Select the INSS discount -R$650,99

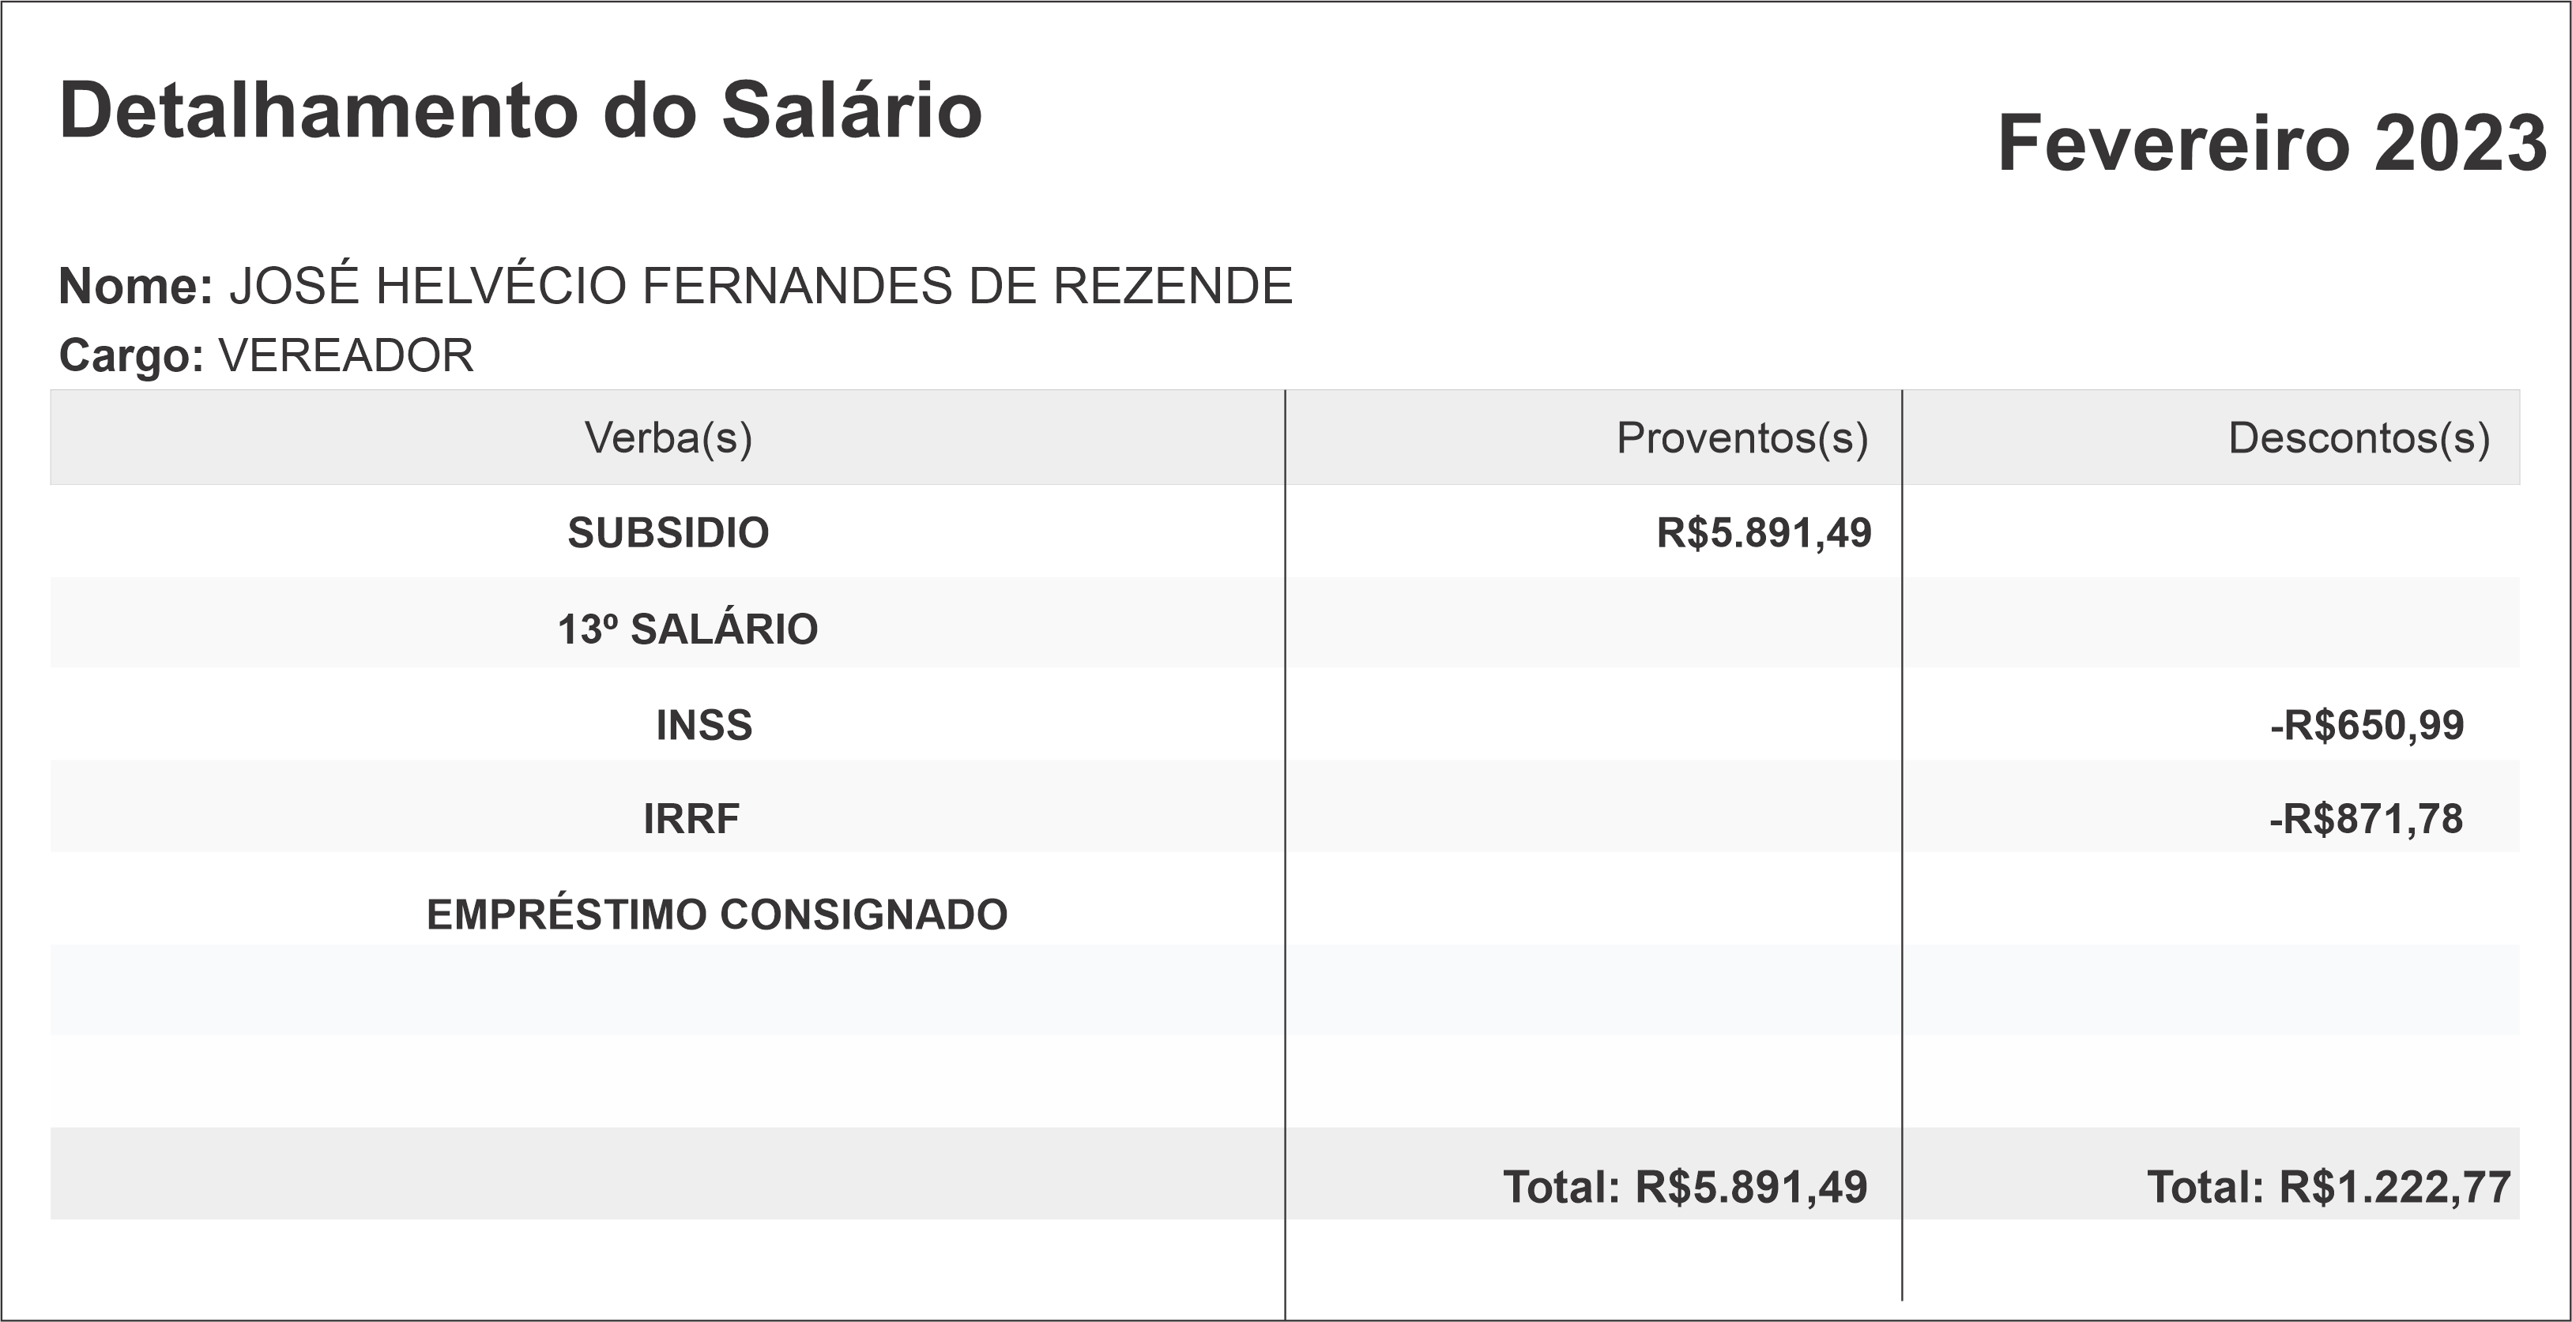point(2367,725)
